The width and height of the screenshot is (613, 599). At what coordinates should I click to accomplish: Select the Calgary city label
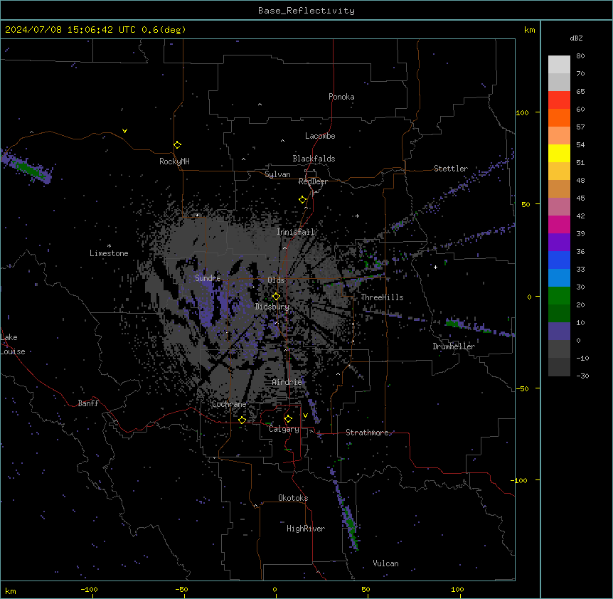(x=284, y=429)
